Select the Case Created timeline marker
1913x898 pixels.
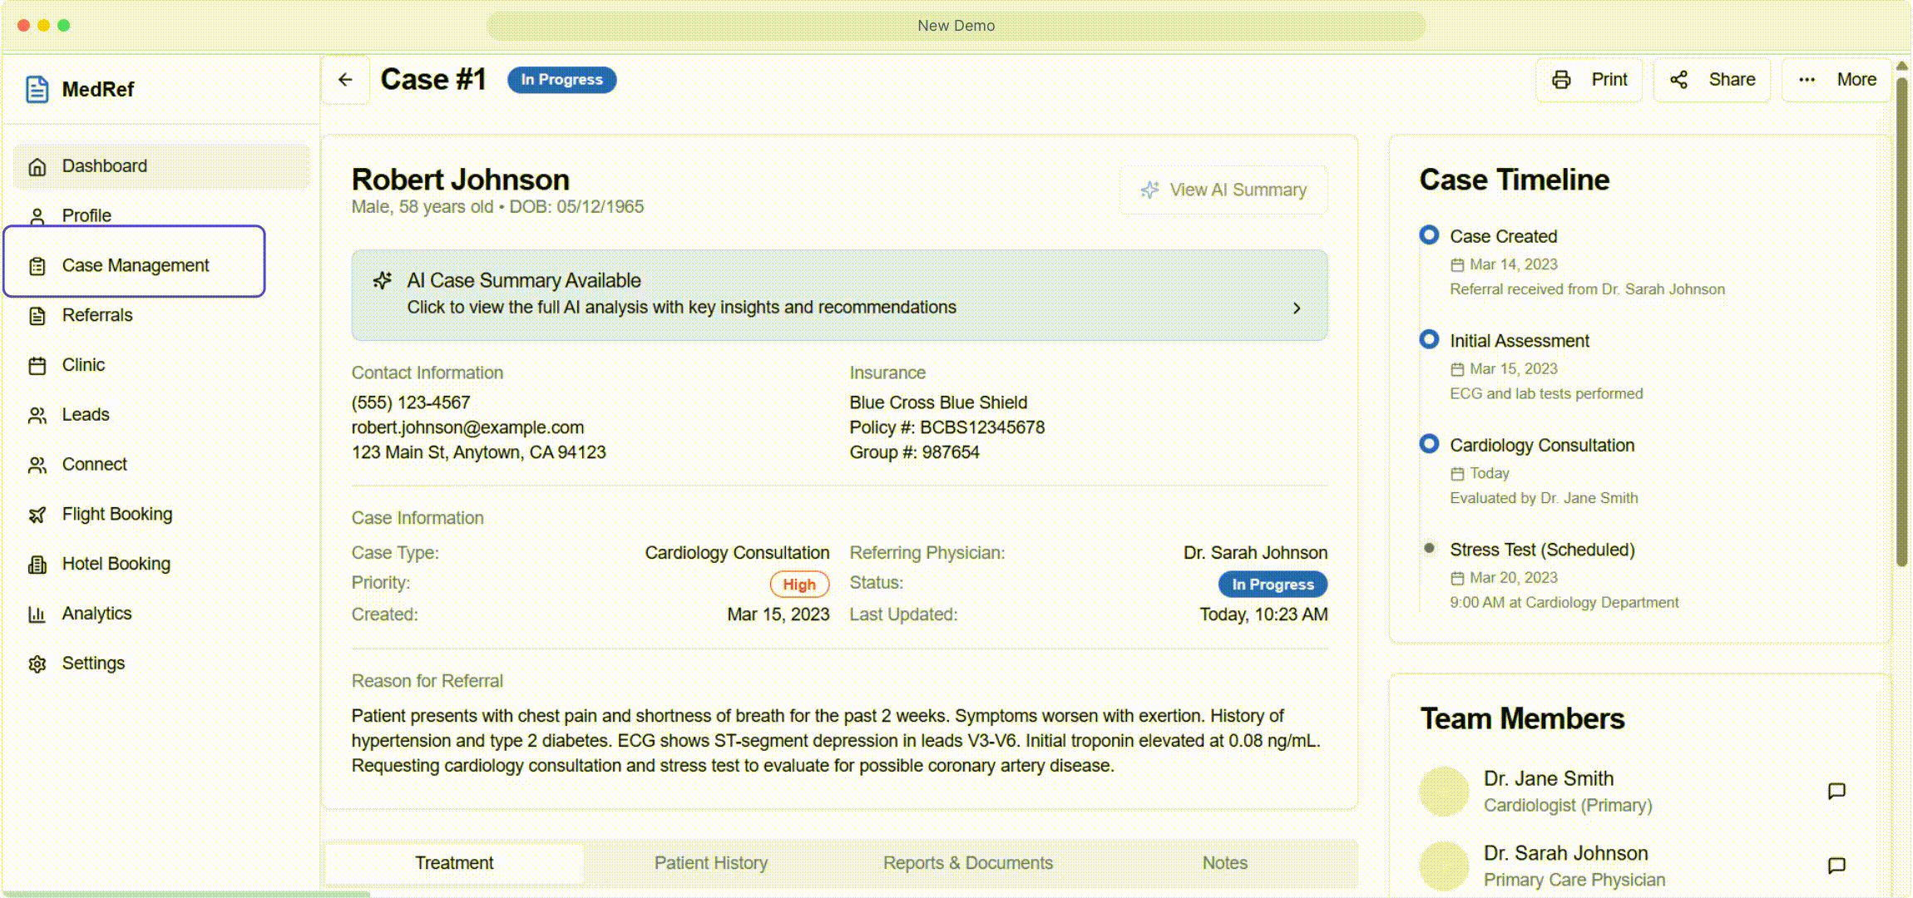point(1428,235)
